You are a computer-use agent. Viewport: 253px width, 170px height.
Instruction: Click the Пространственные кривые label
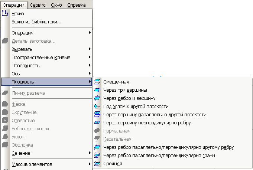click(41, 58)
